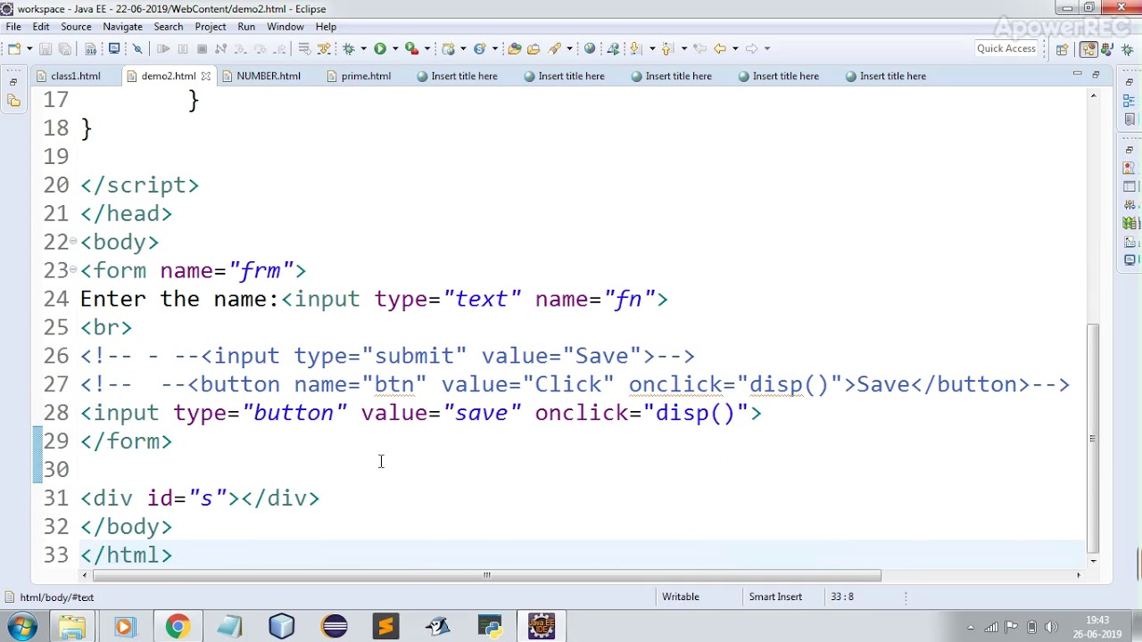Click the green Run button icon

(x=380, y=48)
